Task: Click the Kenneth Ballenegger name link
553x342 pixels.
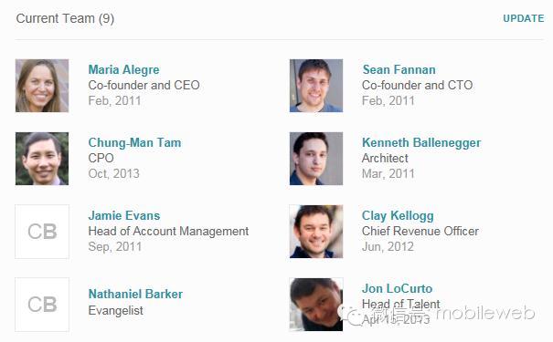Action: [x=421, y=142]
